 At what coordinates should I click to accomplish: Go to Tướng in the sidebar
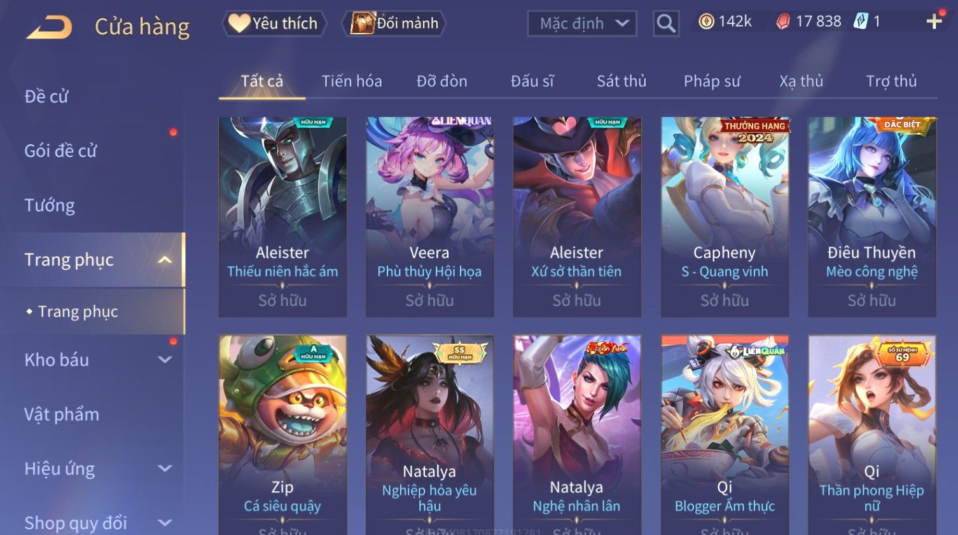[50, 205]
